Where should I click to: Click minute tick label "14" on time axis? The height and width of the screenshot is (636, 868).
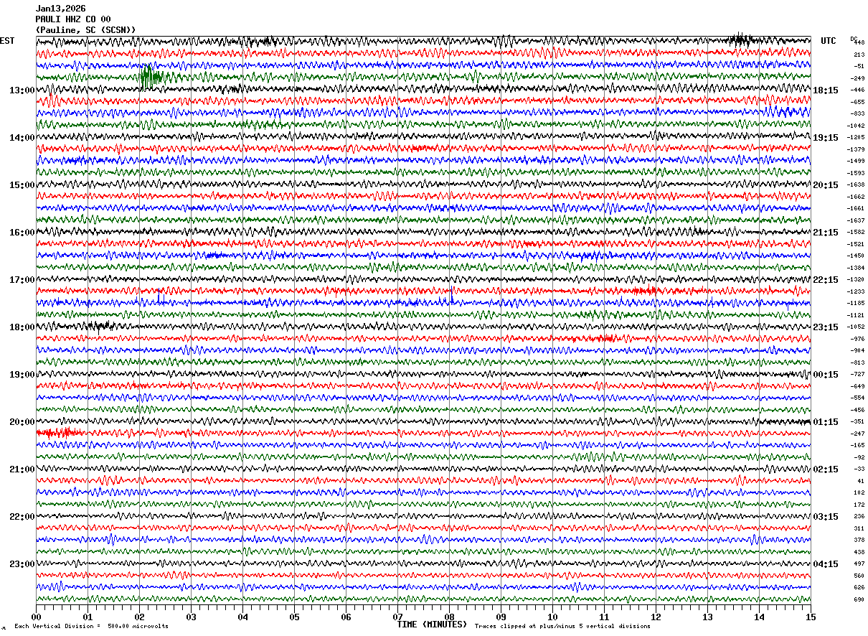759,617
